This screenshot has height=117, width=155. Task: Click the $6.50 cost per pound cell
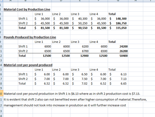(80, 74)
